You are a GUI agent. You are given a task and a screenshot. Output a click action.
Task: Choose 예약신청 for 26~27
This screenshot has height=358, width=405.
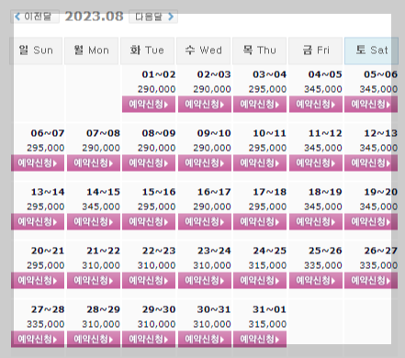pyautogui.click(x=371, y=281)
